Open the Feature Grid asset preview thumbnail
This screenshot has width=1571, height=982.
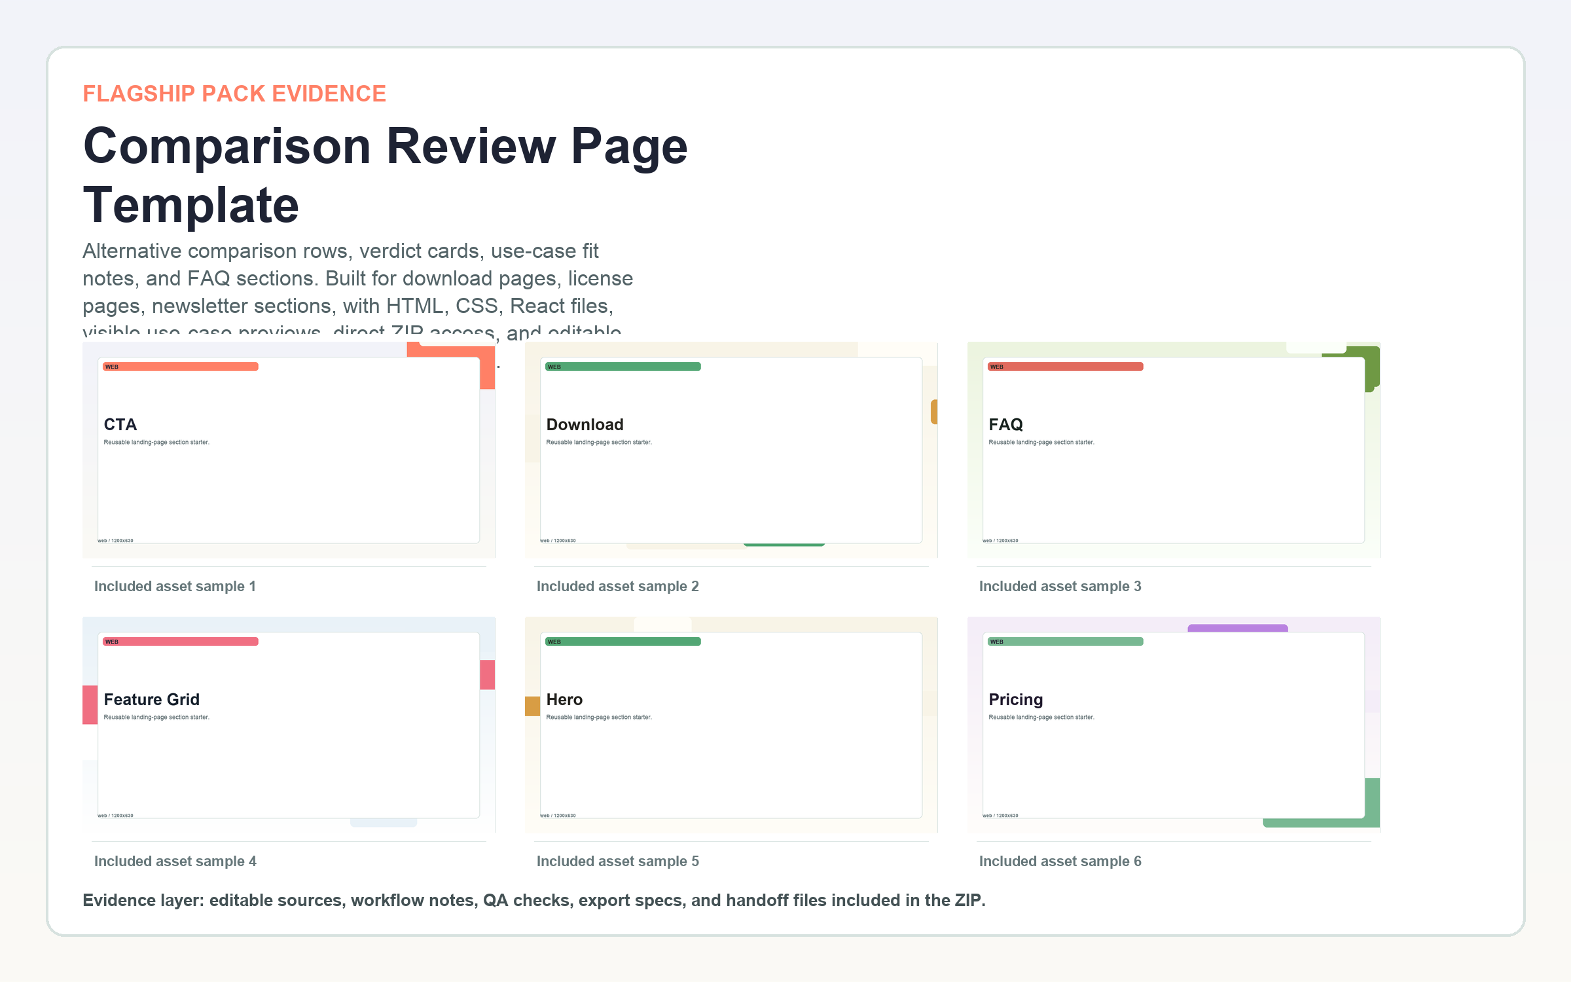tap(289, 725)
